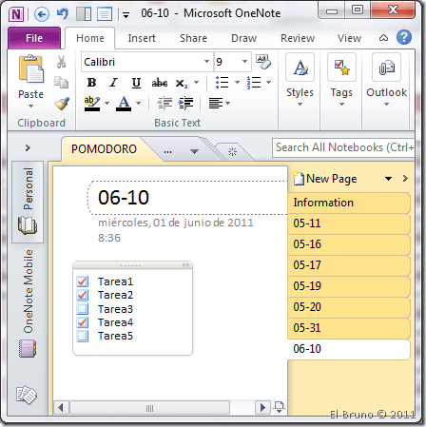Click the paragraph alignment icon

[x=216, y=103]
